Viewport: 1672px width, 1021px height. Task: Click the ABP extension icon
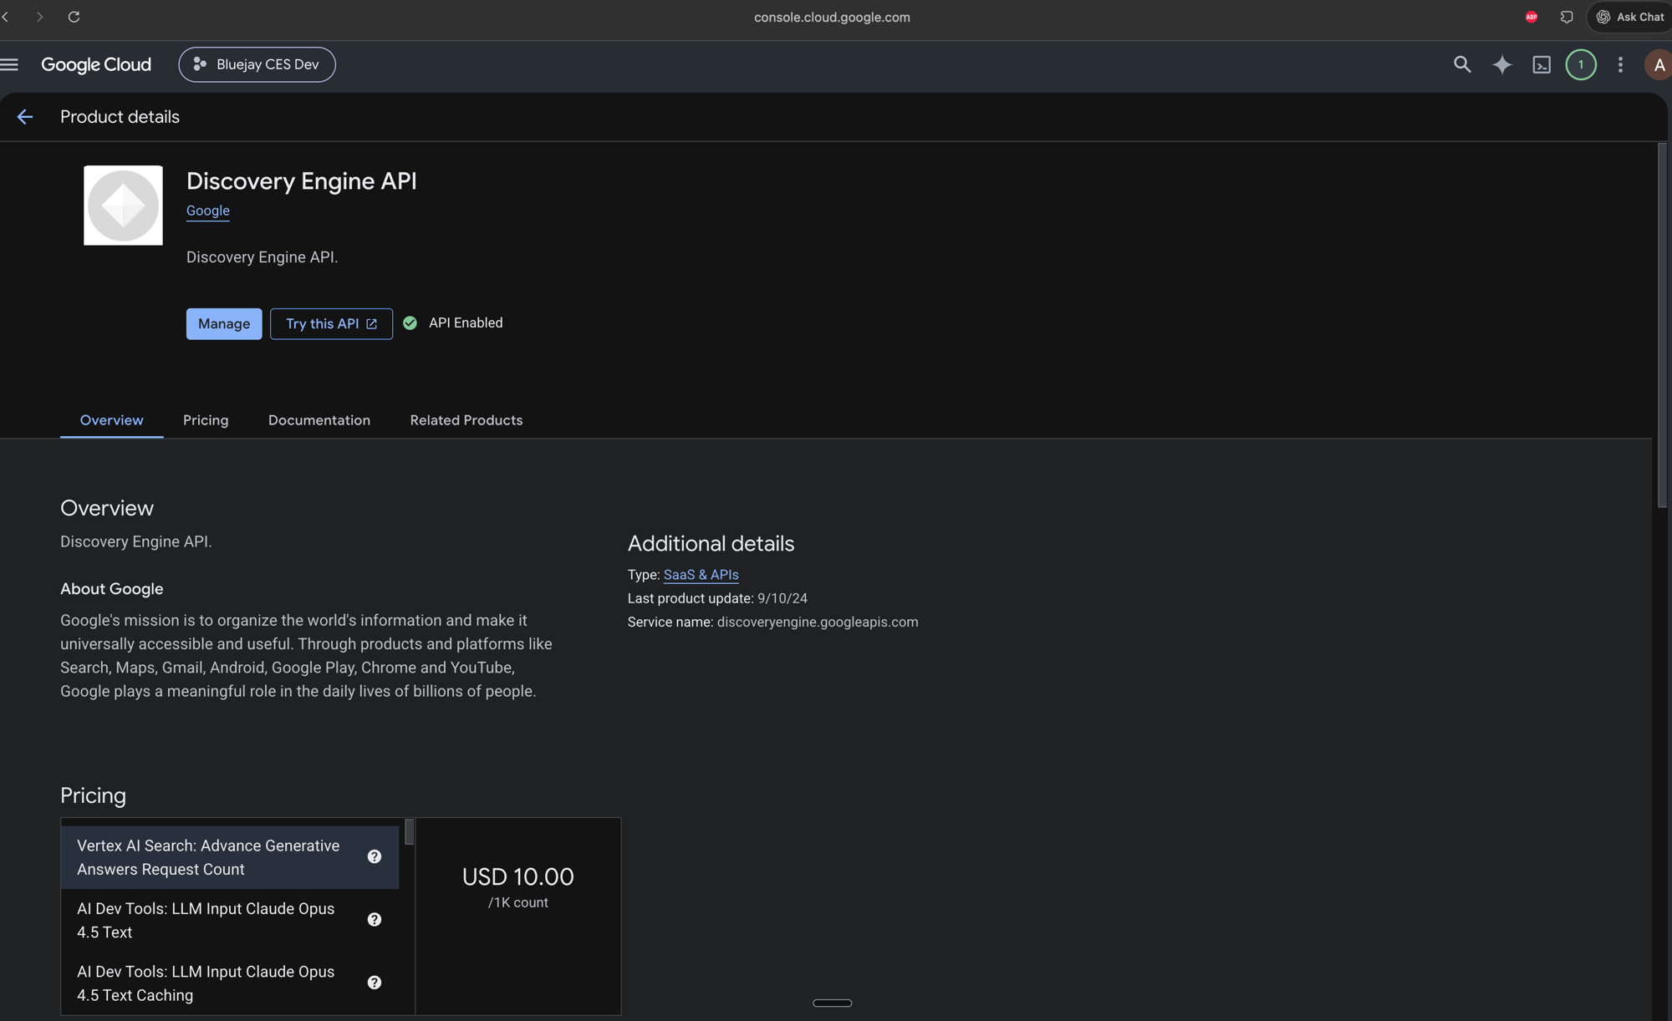point(1532,17)
